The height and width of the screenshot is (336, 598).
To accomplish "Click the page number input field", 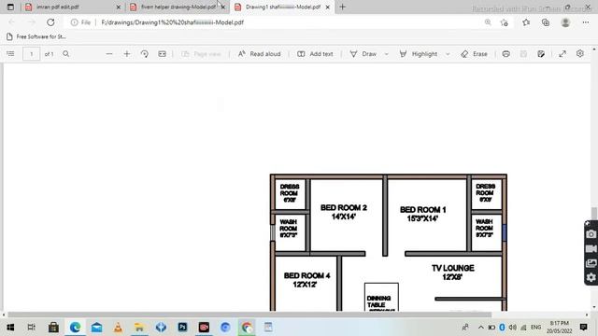I will (31, 54).
